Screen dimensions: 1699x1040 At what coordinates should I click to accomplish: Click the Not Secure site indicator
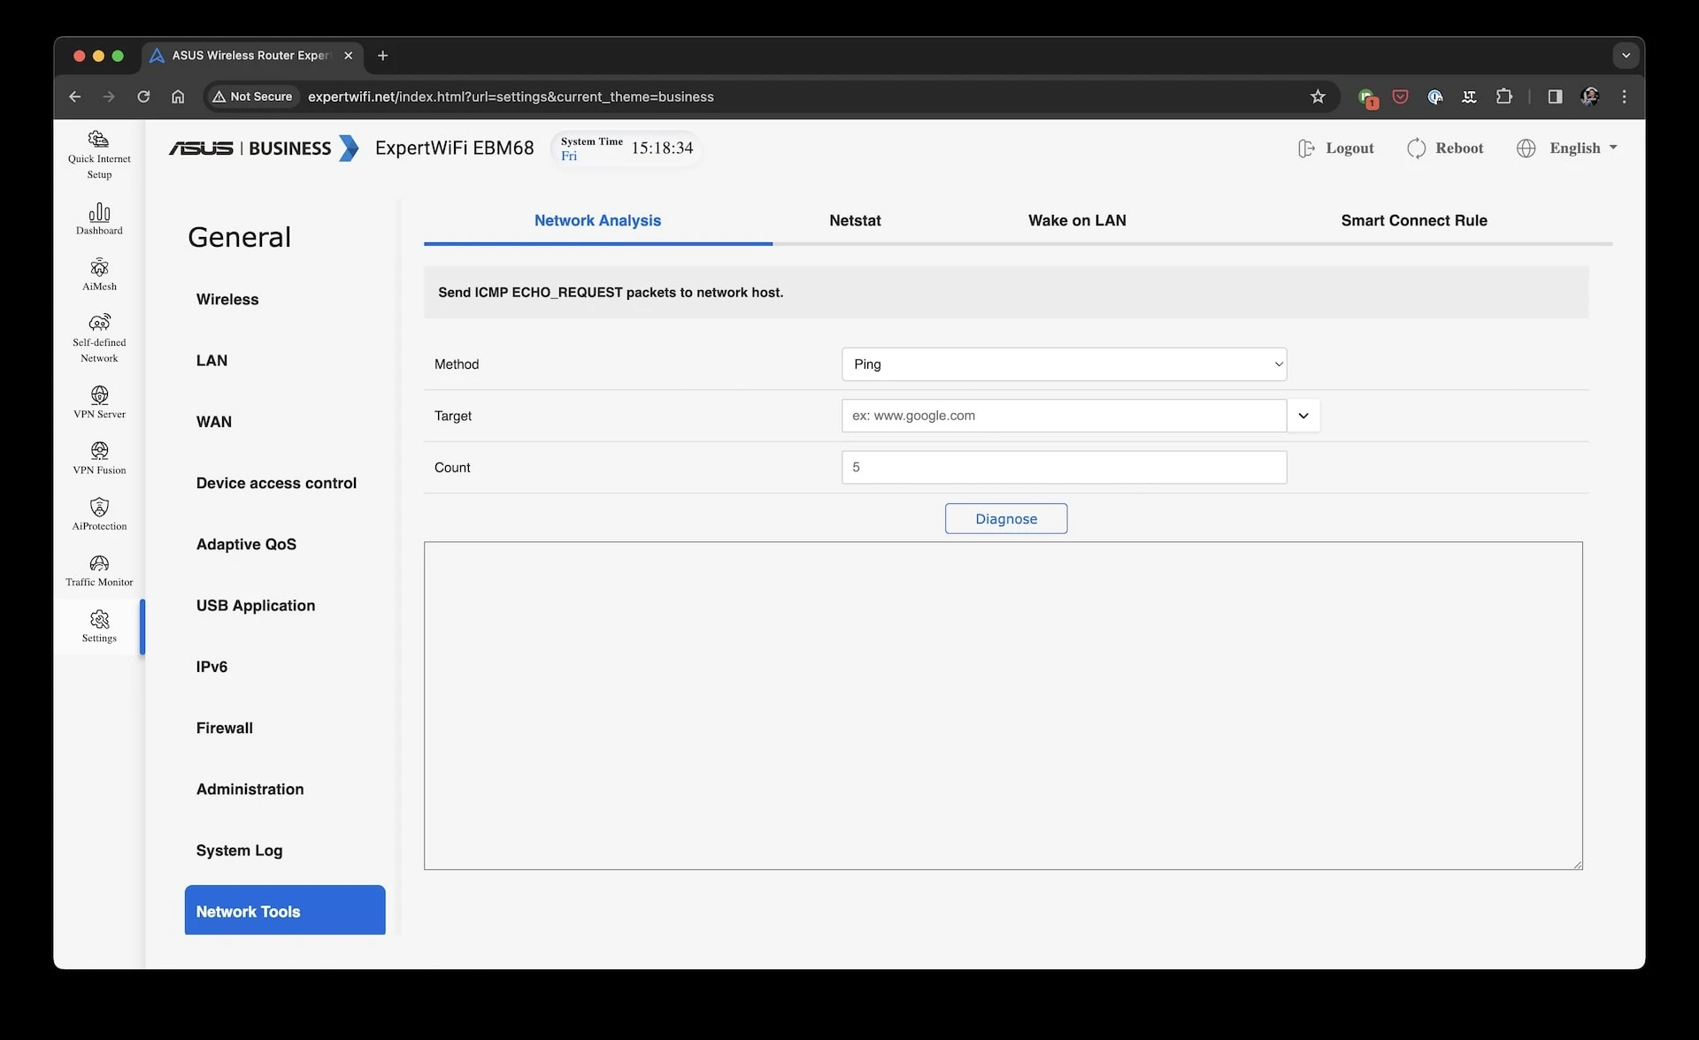[252, 96]
